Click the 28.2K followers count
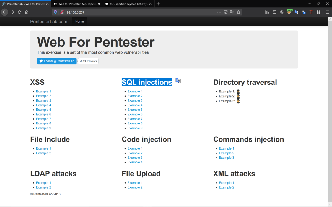332x207 pixels. click(x=88, y=61)
